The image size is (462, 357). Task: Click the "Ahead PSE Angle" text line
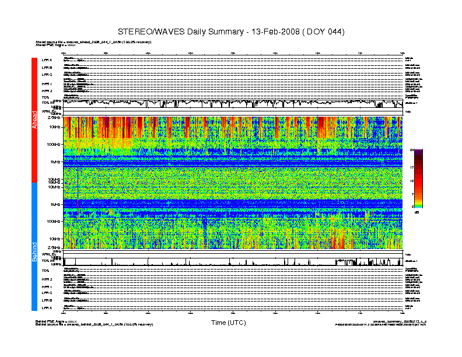[x=55, y=45]
